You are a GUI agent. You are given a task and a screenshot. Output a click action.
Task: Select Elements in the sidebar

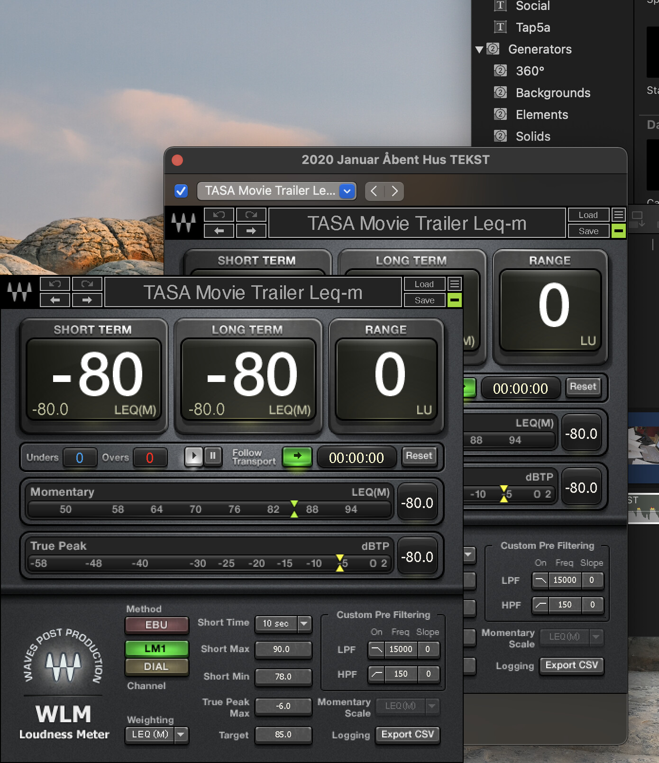click(x=542, y=115)
